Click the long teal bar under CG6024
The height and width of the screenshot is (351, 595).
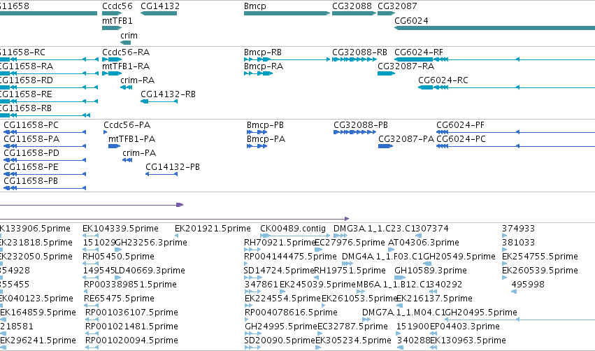(x=495, y=28)
